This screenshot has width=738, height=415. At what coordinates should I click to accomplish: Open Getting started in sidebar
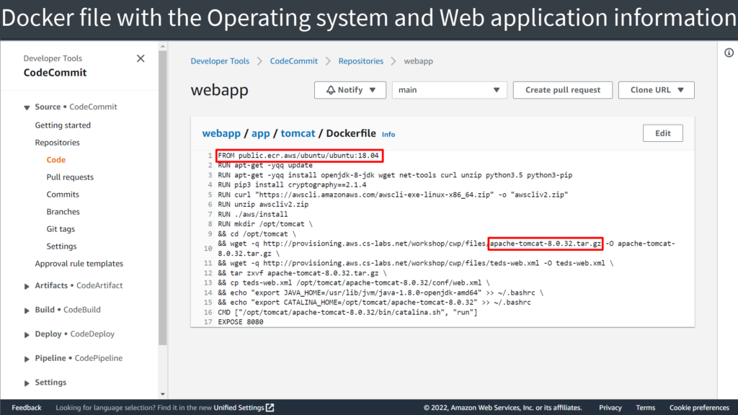(x=63, y=125)
